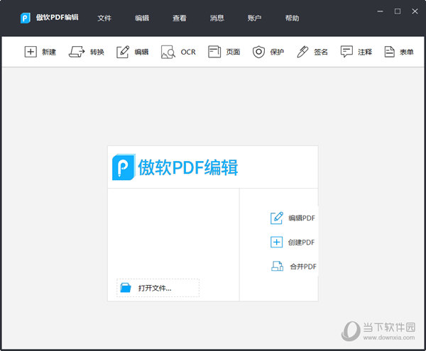Click the 保护 label in toolbar
Viewport: 426px width, 351px height.
277,52
